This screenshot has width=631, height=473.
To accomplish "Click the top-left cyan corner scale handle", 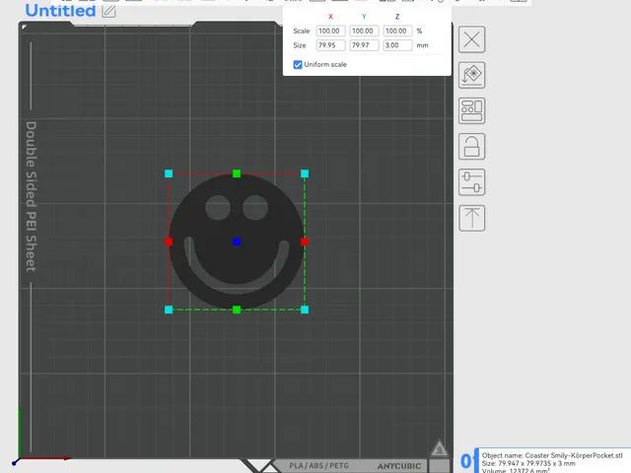I will click(169, 173).
